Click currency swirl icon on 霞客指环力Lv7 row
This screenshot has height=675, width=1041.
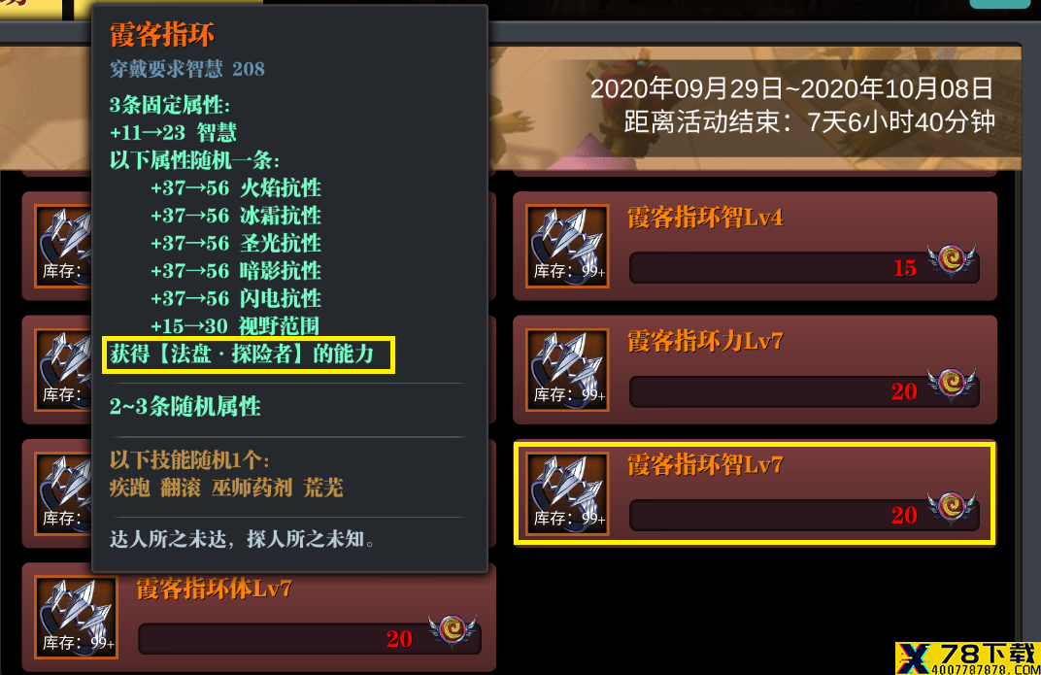952,385
